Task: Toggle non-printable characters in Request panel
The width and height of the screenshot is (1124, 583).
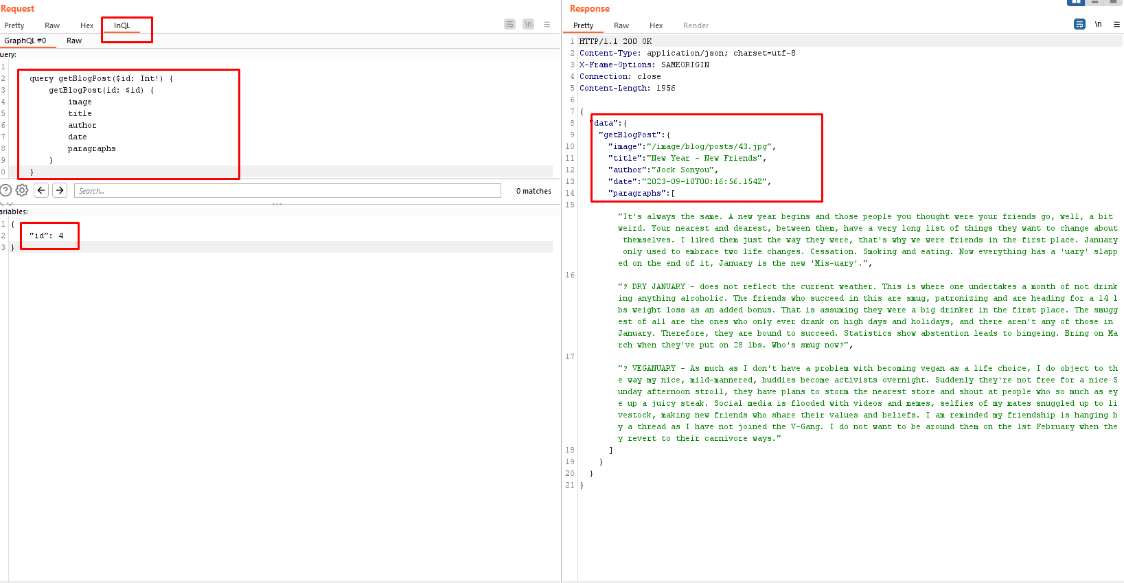Action: pyautogui.click(x=528, y=24)
